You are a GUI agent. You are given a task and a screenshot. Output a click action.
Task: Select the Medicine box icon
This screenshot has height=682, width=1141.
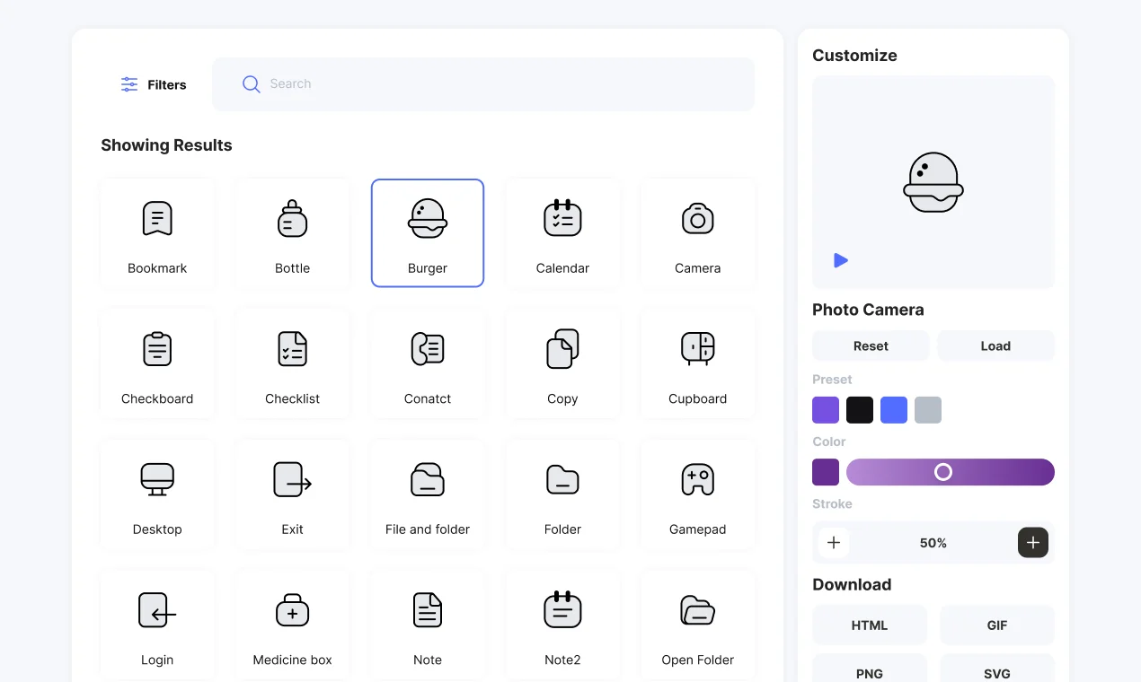[x=293, y=624]
